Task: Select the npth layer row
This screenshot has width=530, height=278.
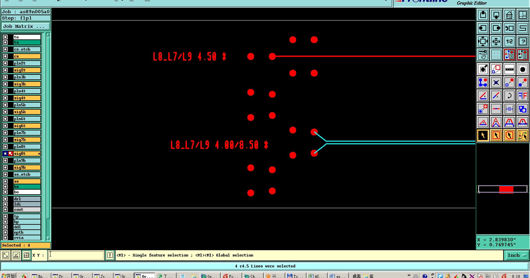Action: coord(27,232)
